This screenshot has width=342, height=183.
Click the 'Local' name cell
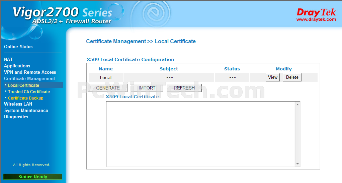click(x=106, y=77)
